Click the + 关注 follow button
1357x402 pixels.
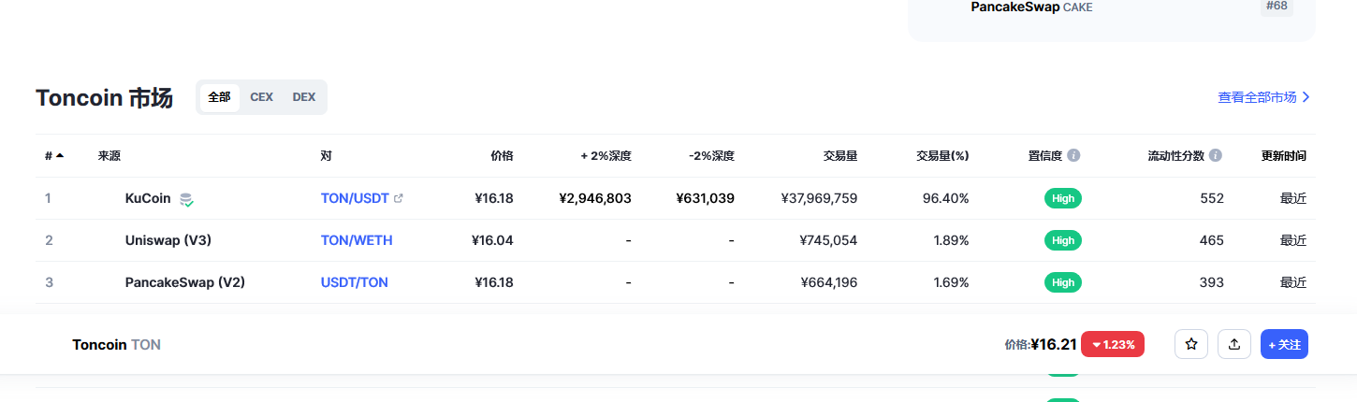(1284, 344)
